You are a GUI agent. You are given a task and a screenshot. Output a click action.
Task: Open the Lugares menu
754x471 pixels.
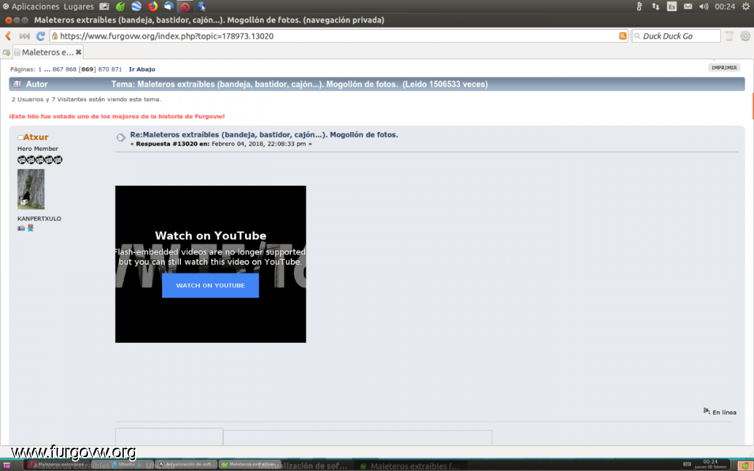pos(79,7)
